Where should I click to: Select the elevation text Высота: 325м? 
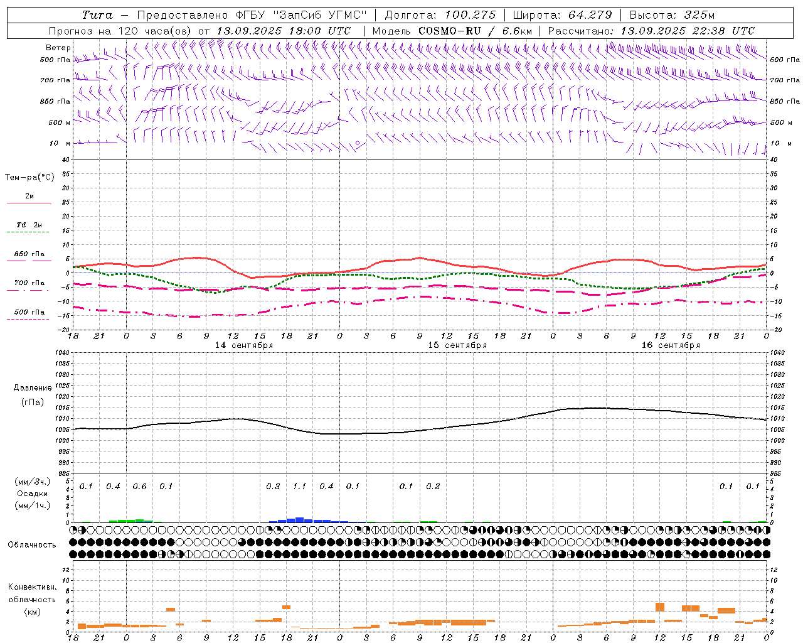pos(672,15)
